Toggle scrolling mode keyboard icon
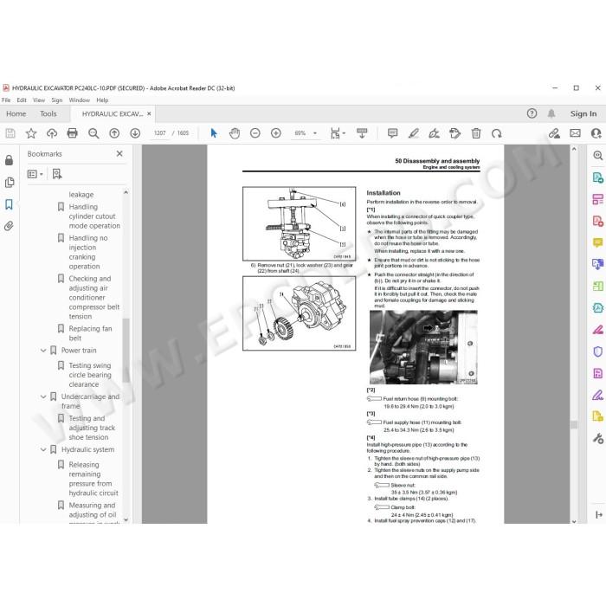606x606 pixels. point(362,133)
